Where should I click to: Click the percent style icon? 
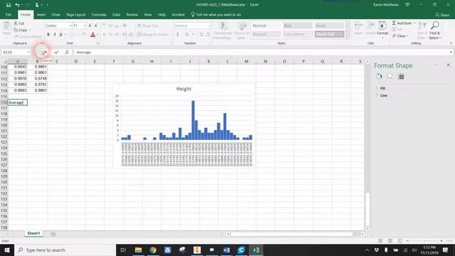[187, 35]
